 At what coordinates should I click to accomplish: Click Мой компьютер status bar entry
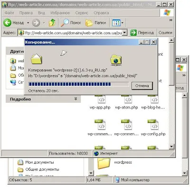tap(133, 180)
